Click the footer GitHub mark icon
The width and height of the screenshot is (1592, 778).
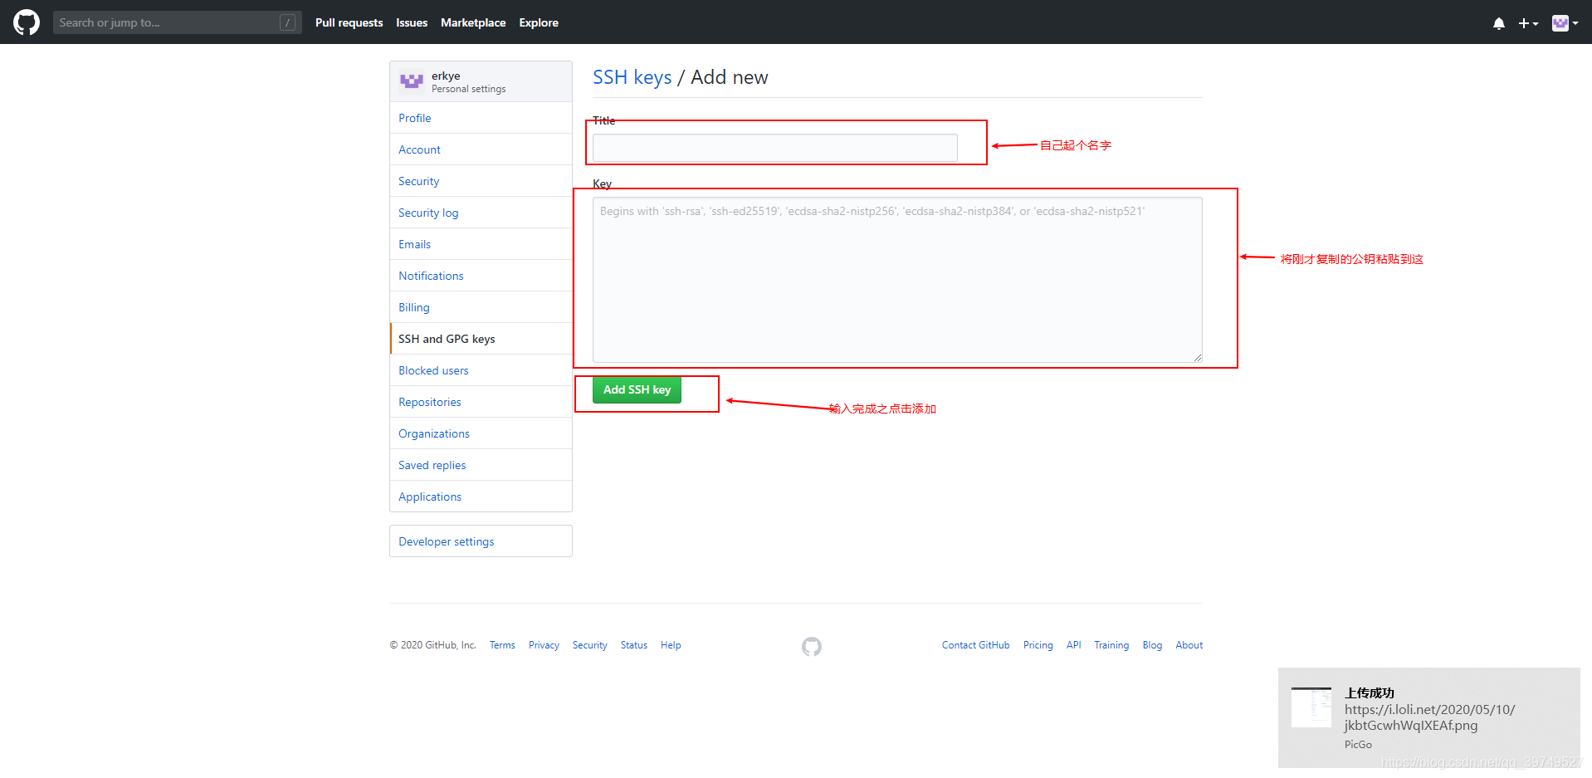tap(812, 646)
